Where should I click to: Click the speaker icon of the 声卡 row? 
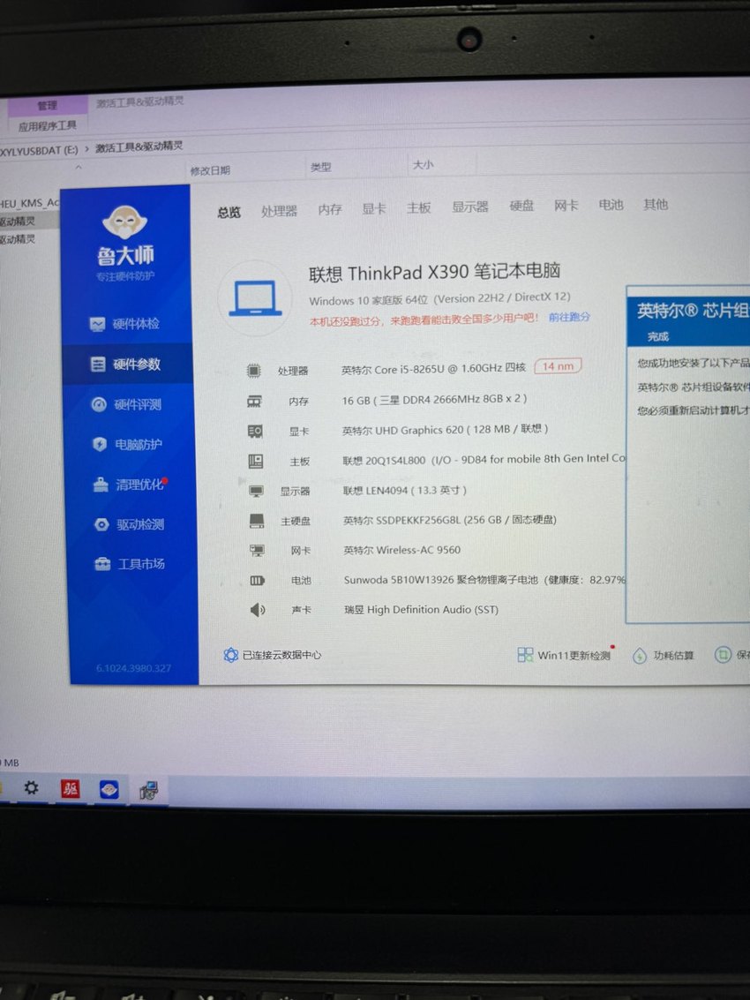tap(257, 610)
